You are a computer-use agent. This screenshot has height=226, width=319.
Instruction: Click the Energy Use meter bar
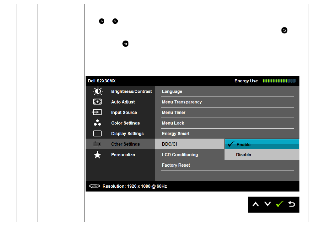[279, 81]
